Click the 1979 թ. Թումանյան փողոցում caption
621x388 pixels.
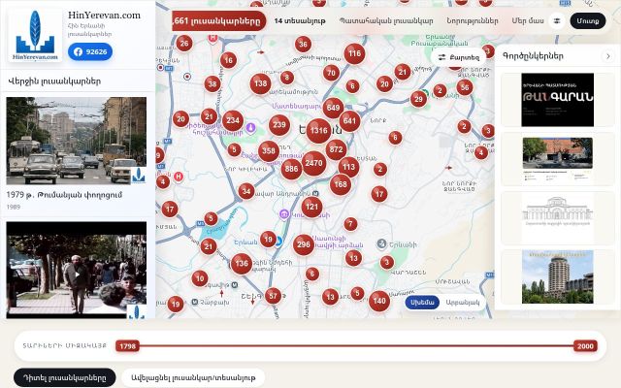click(64, 195)
